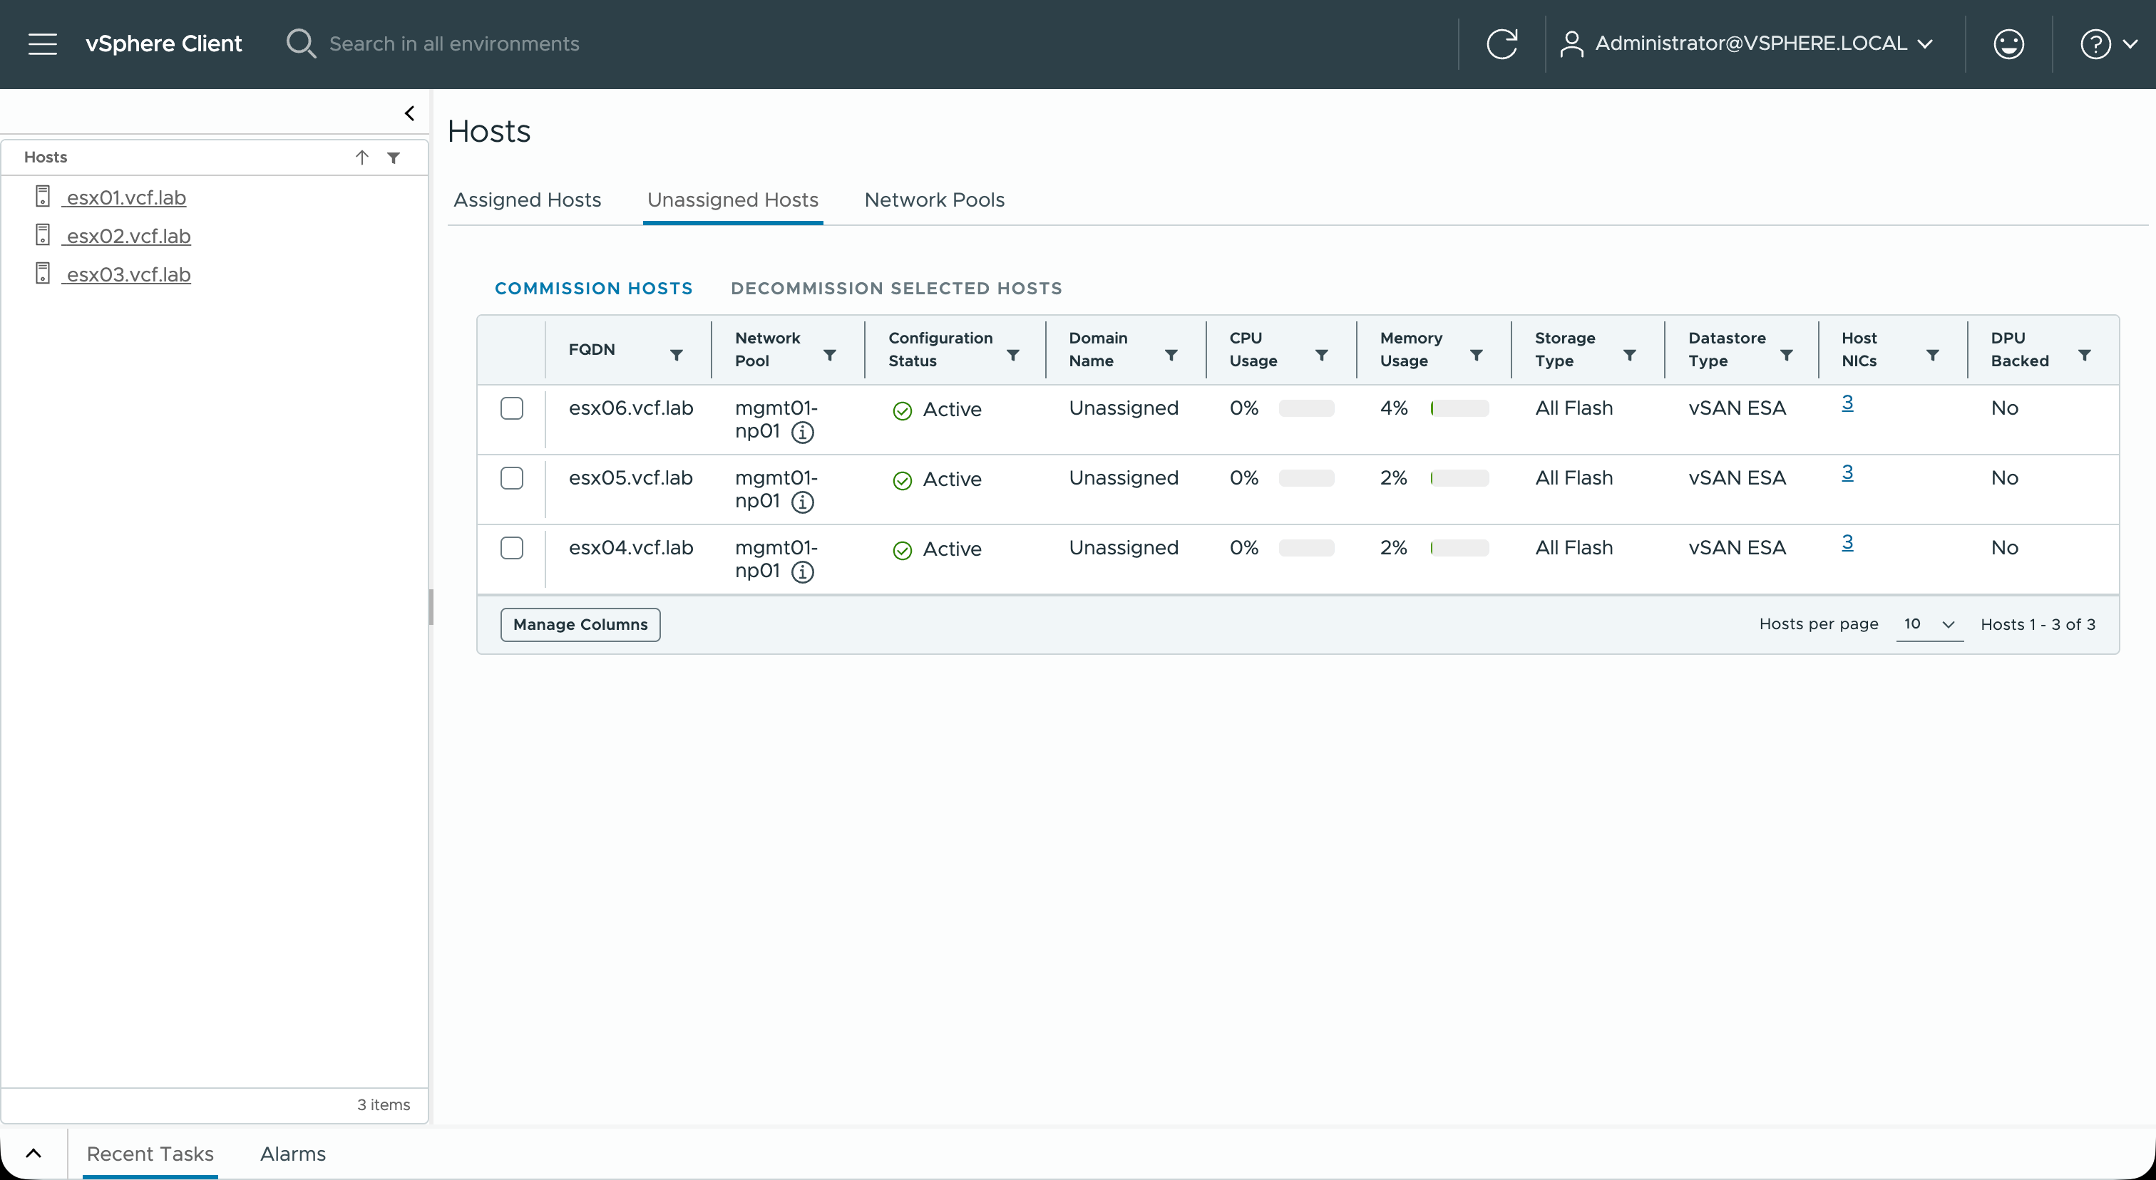Open esx02.vcf.lab host link
The image size is (2156, 1180).
(128, 236)
